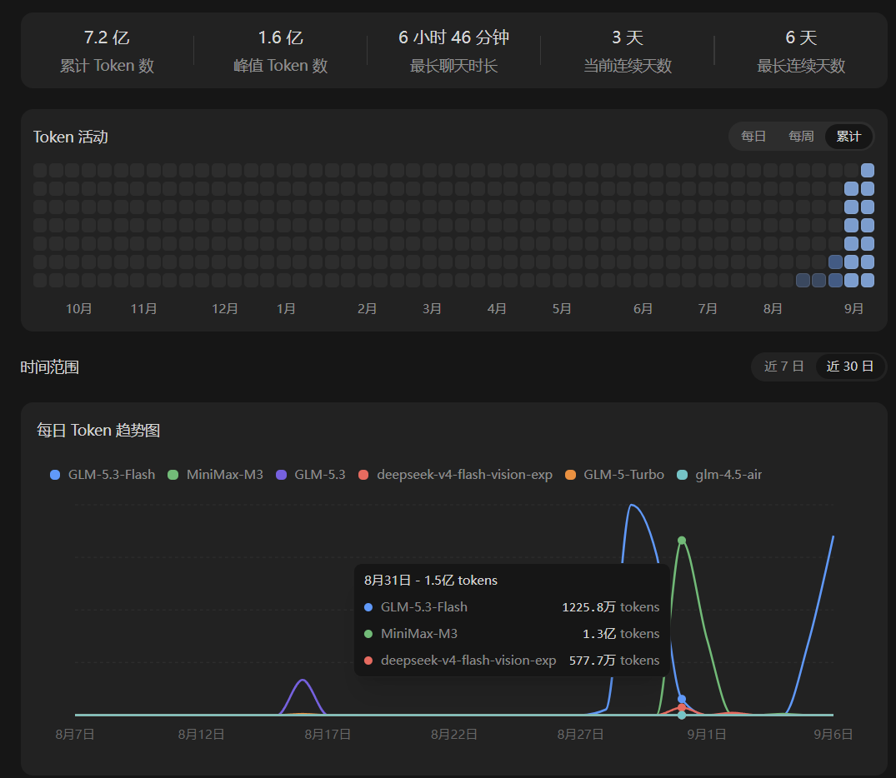The width and height of the screenshot is (896, 778).
Task: Toggle GLM-5.3-Flash legend blue dot
Action: (55, 475)
